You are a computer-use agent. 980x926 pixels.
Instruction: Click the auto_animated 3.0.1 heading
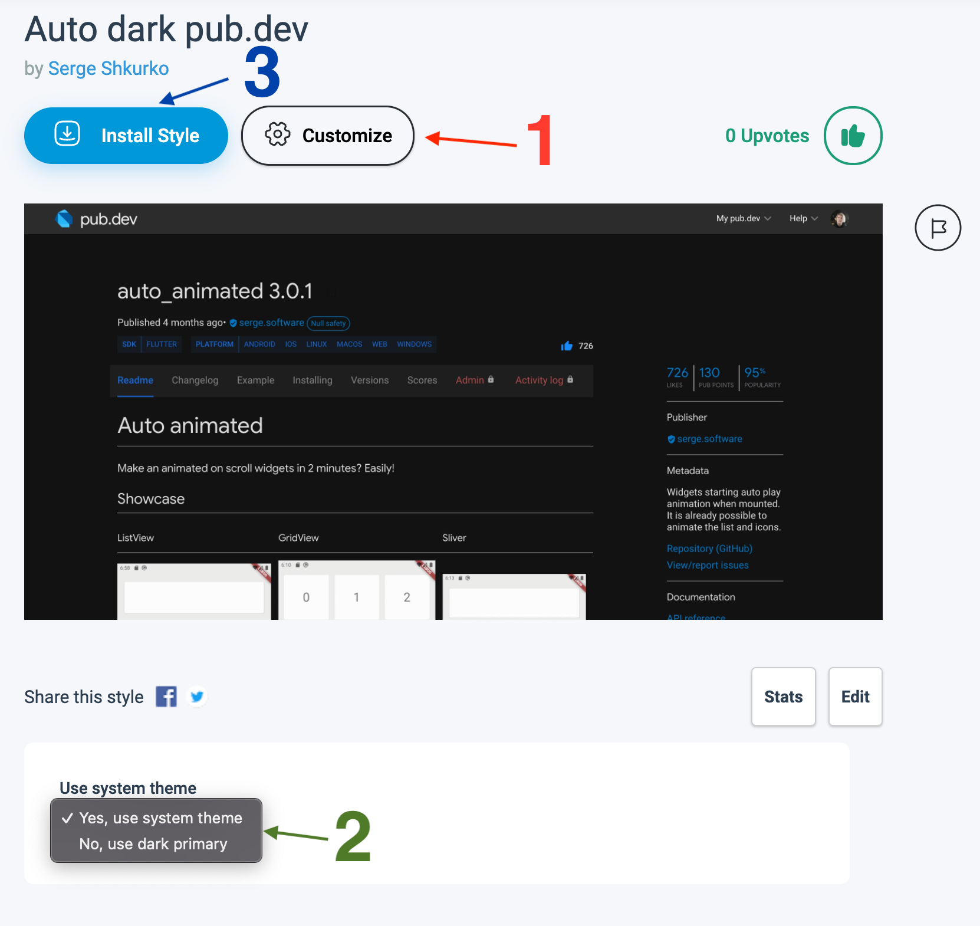(215, 291)
